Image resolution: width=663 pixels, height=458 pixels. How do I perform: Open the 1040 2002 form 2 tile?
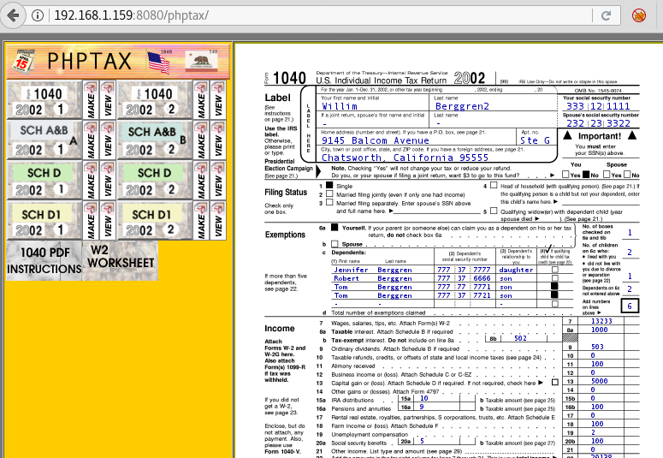click(154, 100)
